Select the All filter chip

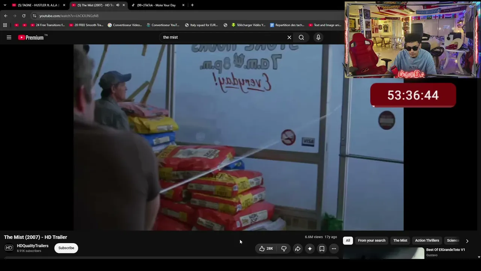(x=348, y=241)
